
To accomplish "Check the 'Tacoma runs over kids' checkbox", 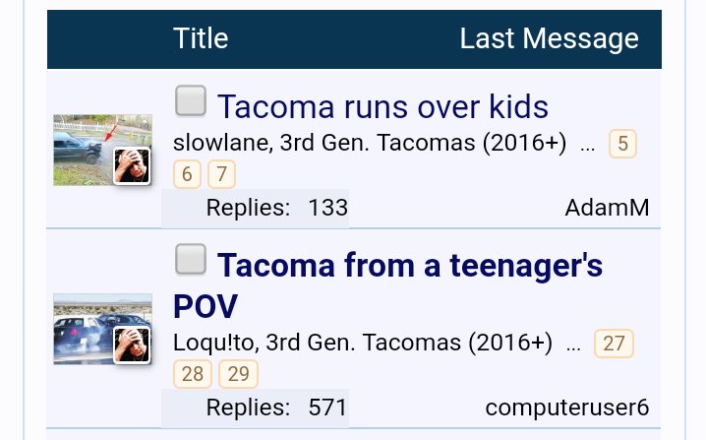I will 191,100.
